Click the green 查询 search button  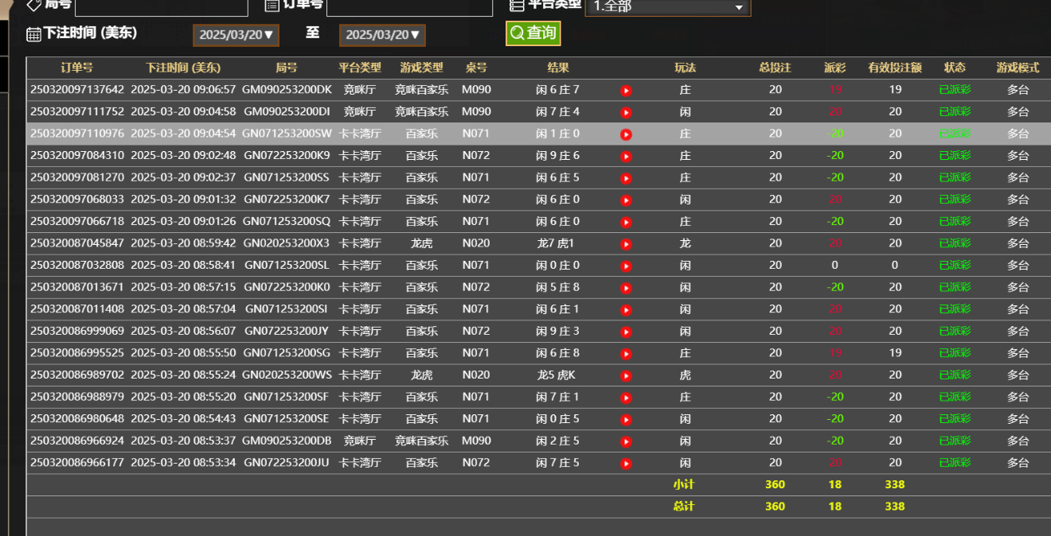pyautogui.click(x=533, y=33)
